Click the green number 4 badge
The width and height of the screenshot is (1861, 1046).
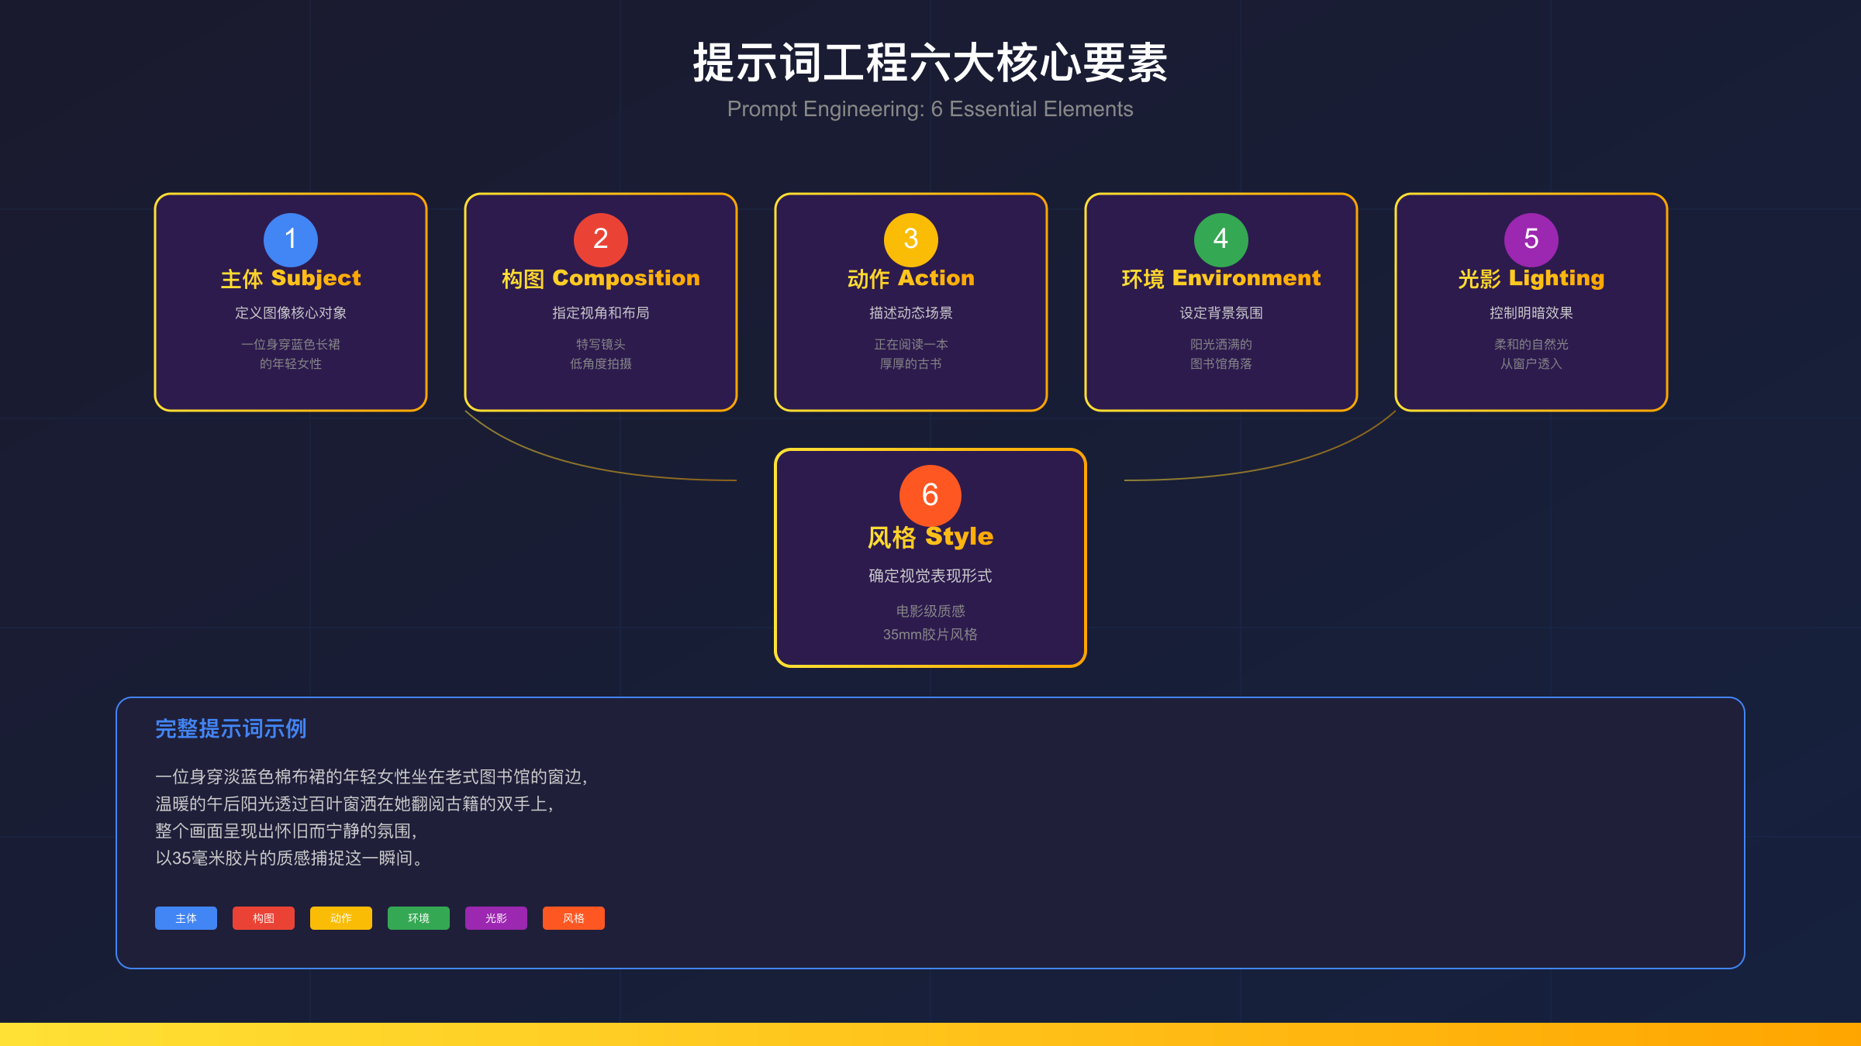[1221, 240]
